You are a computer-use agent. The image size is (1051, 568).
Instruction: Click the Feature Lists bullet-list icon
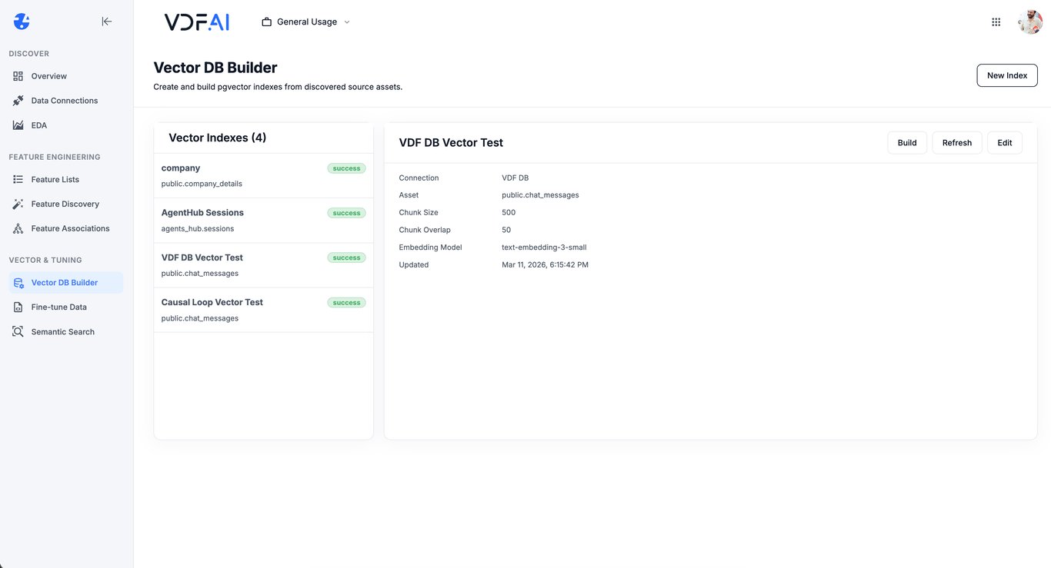click(17, 179)
